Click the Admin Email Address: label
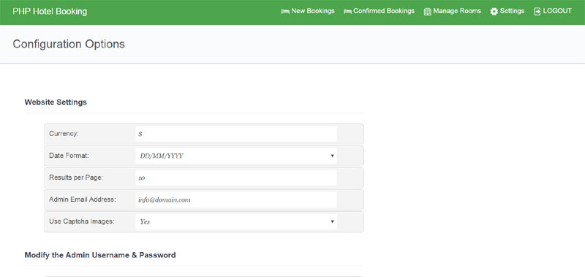Image resolution: width=585 pixels, height=277 pixels. [83, 200]
